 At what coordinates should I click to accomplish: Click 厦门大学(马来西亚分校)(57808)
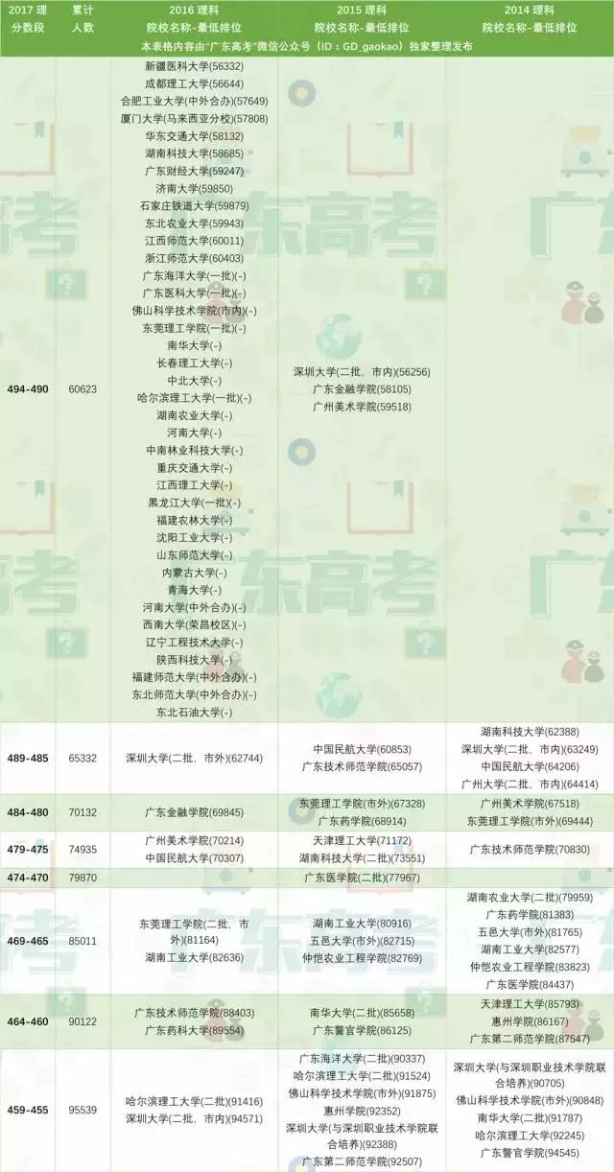pos(194,118)
